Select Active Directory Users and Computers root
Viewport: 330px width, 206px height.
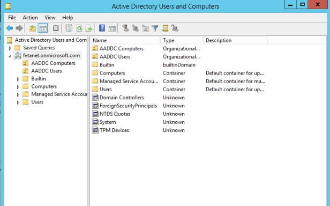[51, 40]
